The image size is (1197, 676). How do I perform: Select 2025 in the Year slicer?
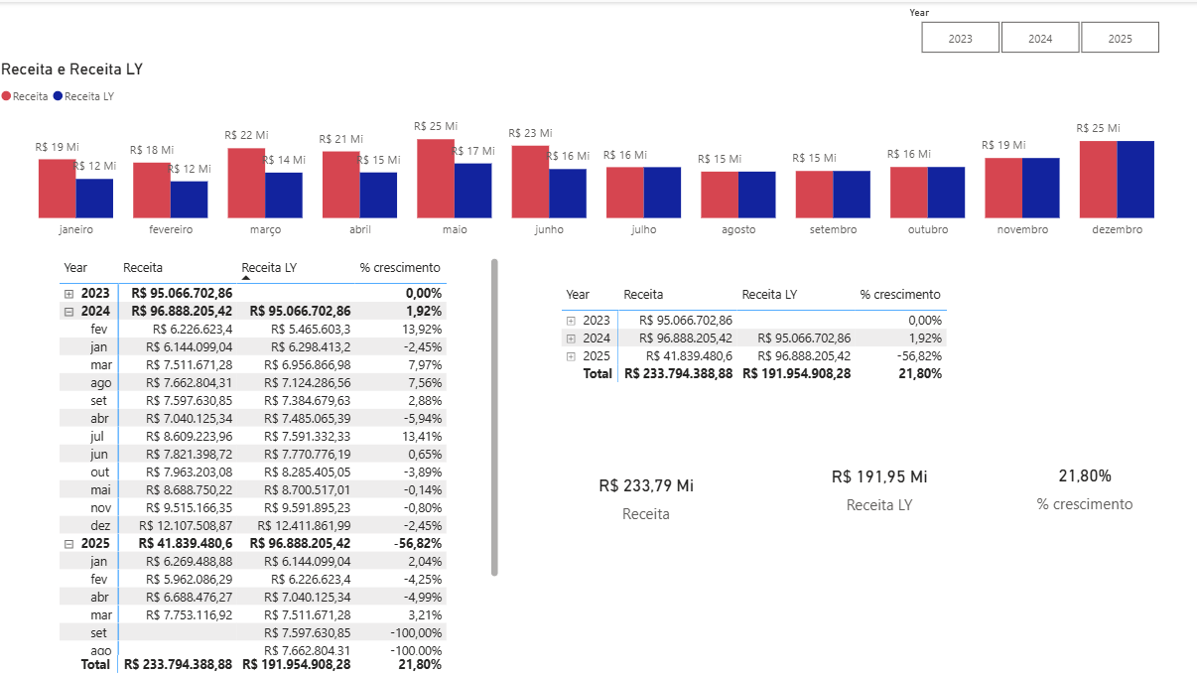[x=1120, y=38]
